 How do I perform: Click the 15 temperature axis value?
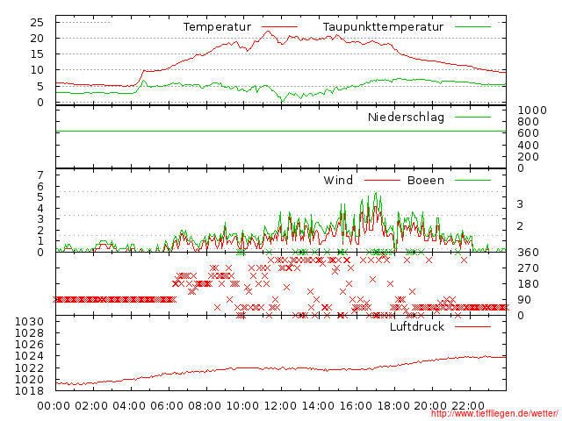point(37,54)
